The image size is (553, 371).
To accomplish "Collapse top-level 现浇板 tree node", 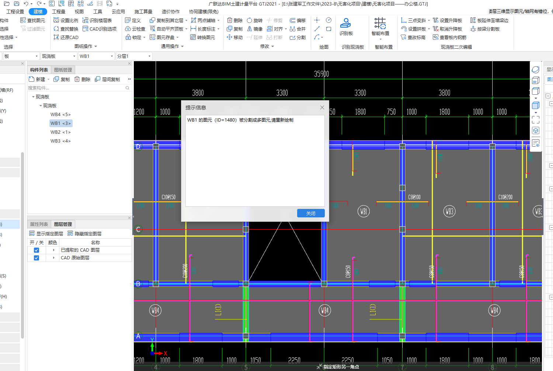I will coord(33,97).
